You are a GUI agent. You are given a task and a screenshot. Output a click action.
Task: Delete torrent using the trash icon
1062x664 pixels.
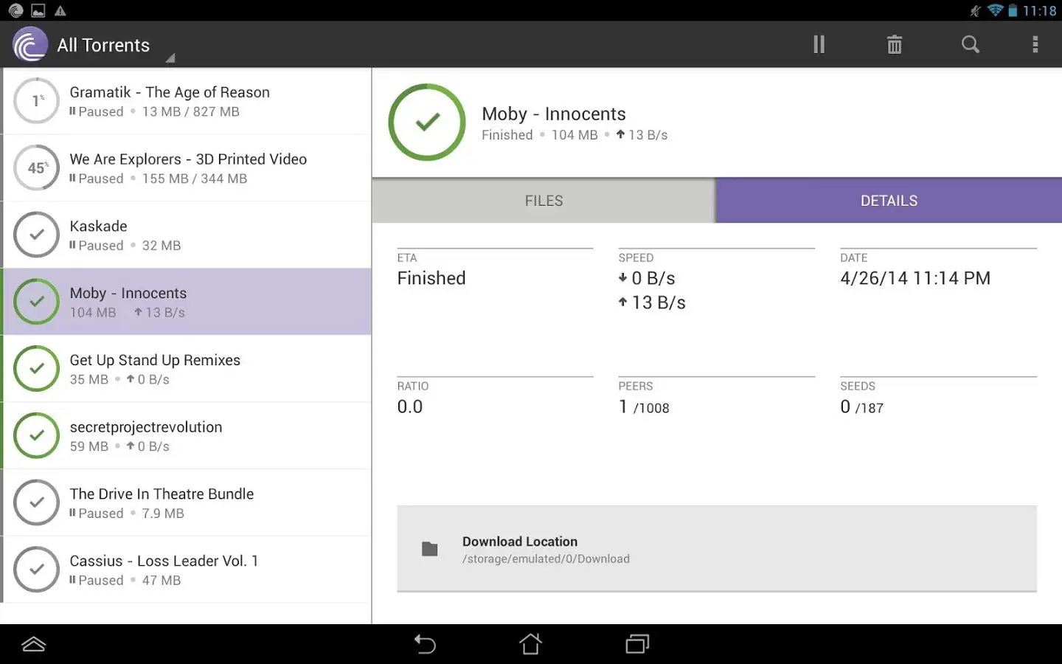[894, 45]
